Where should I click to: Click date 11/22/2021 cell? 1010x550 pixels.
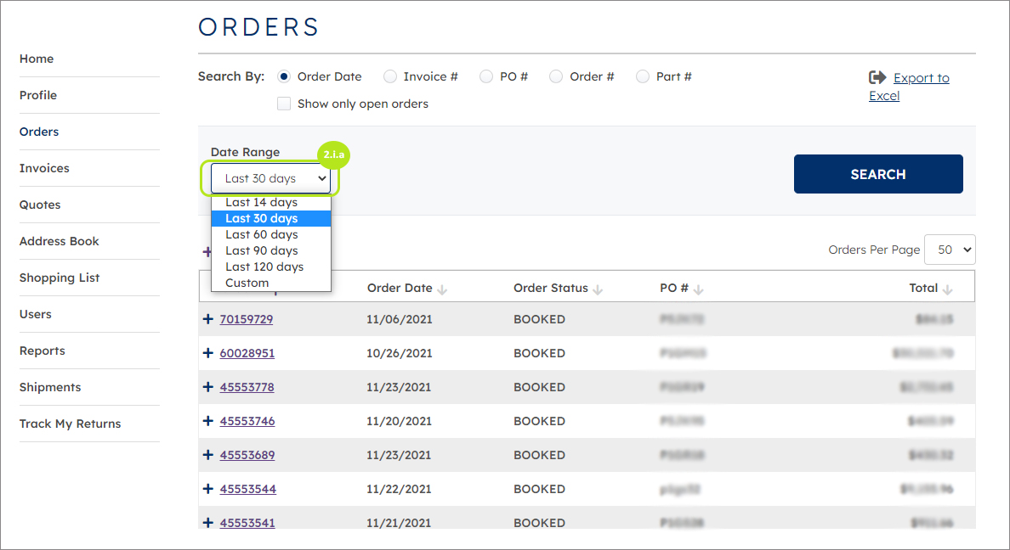pyautogui.click(x=400, y=489)
